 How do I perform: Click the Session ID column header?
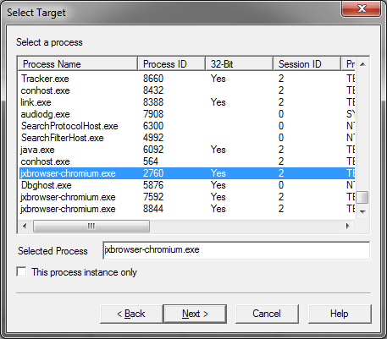[307, 64]
